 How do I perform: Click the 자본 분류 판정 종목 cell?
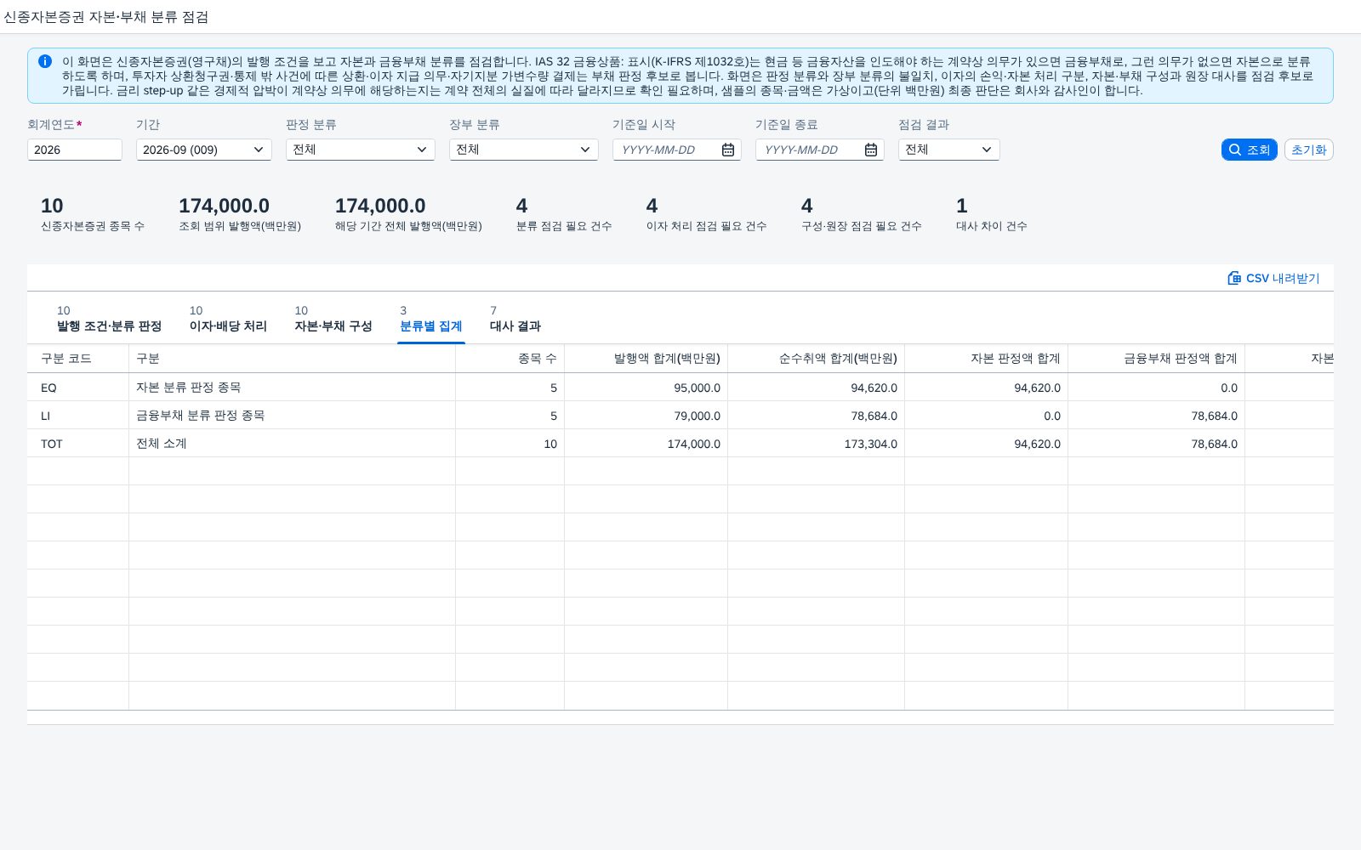293,388
